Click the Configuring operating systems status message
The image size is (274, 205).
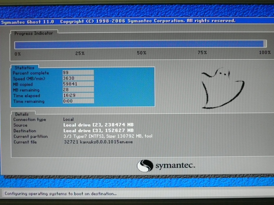pos(60,194)
